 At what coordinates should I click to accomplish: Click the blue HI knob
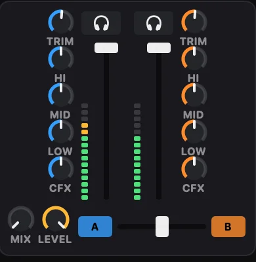[61, 59]
